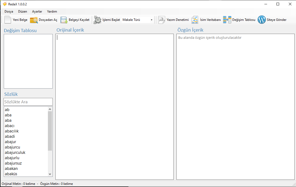296x187 pixels.
Task: Click the Siteye Gönder label
Action: point(276,20)
